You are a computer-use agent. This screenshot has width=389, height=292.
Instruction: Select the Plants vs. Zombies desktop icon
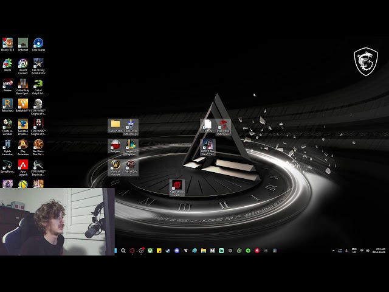[8, 127]
